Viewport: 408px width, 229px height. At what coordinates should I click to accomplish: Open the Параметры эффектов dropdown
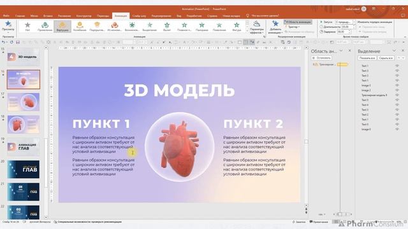coord(256,27)
